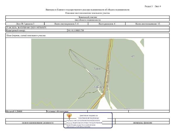175x135 pixels.
Task: Select cell 'Лист № 1 раздела 3'
Action: [x=25, y=24]
